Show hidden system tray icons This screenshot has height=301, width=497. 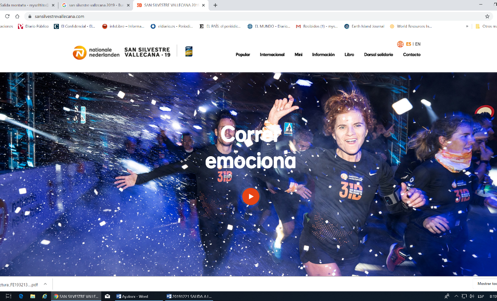[x=456, y=296]
